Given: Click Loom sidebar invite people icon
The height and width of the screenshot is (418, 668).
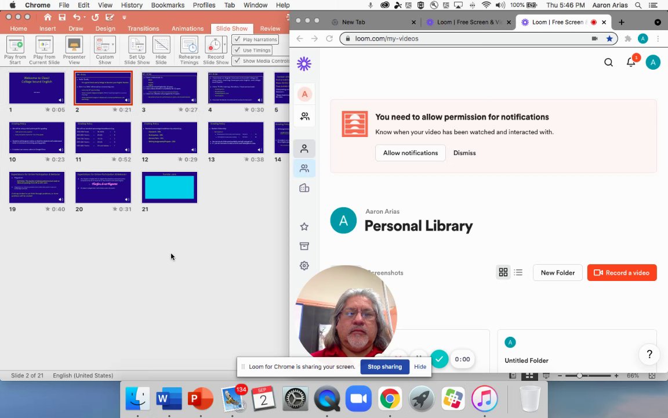Looking at the screenshot, I should 304,116.
